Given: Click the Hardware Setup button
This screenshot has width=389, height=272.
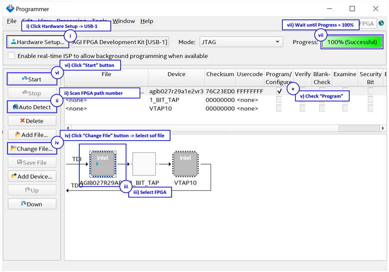Looking at the screenshot, I should 36,42.
